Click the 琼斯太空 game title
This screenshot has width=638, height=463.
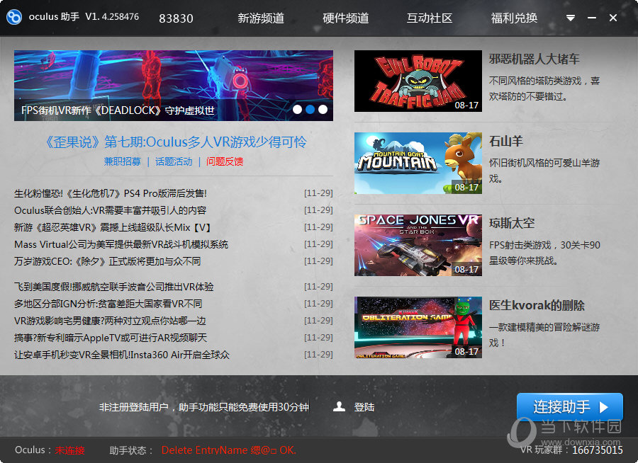pyautogui.click(x=512, y=224)
